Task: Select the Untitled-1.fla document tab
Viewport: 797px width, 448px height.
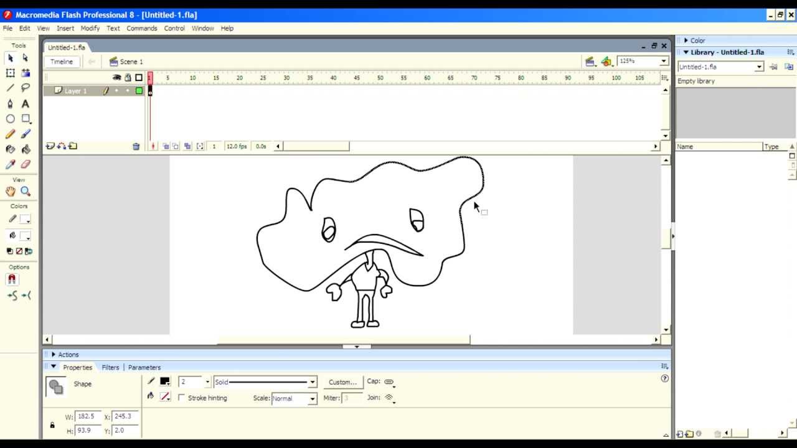Action: [67, 47]
